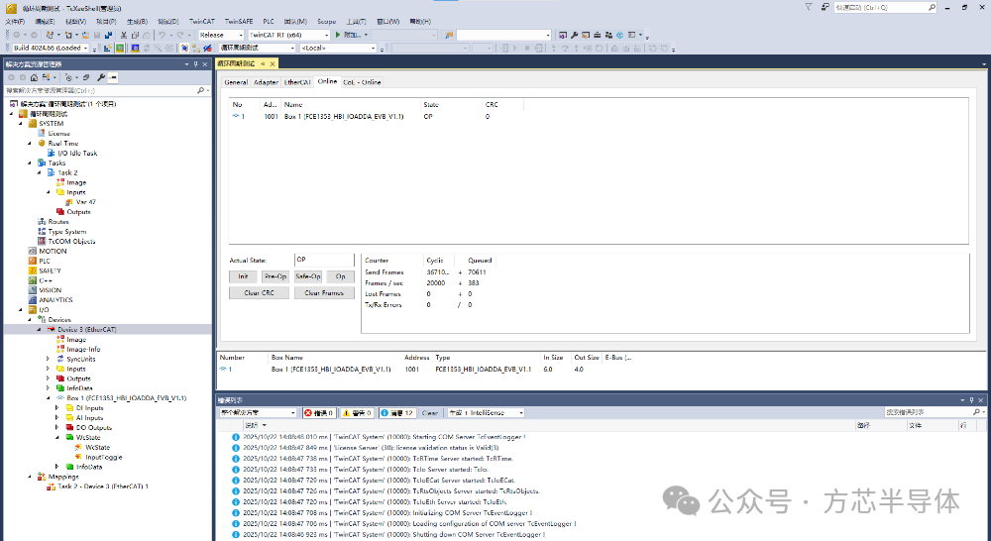Click the wrench icon in top-right toolbar
Viewport: 991px width, 541px height.
tap(575, 35)
